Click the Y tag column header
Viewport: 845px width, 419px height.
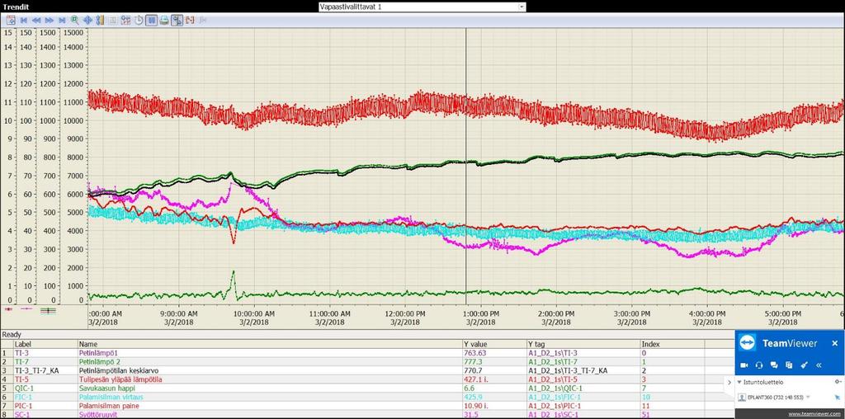[x=583, y=344]
